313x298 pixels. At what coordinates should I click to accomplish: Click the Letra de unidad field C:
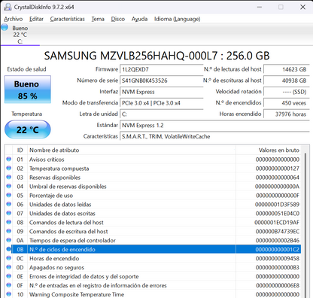coord(162,114)
